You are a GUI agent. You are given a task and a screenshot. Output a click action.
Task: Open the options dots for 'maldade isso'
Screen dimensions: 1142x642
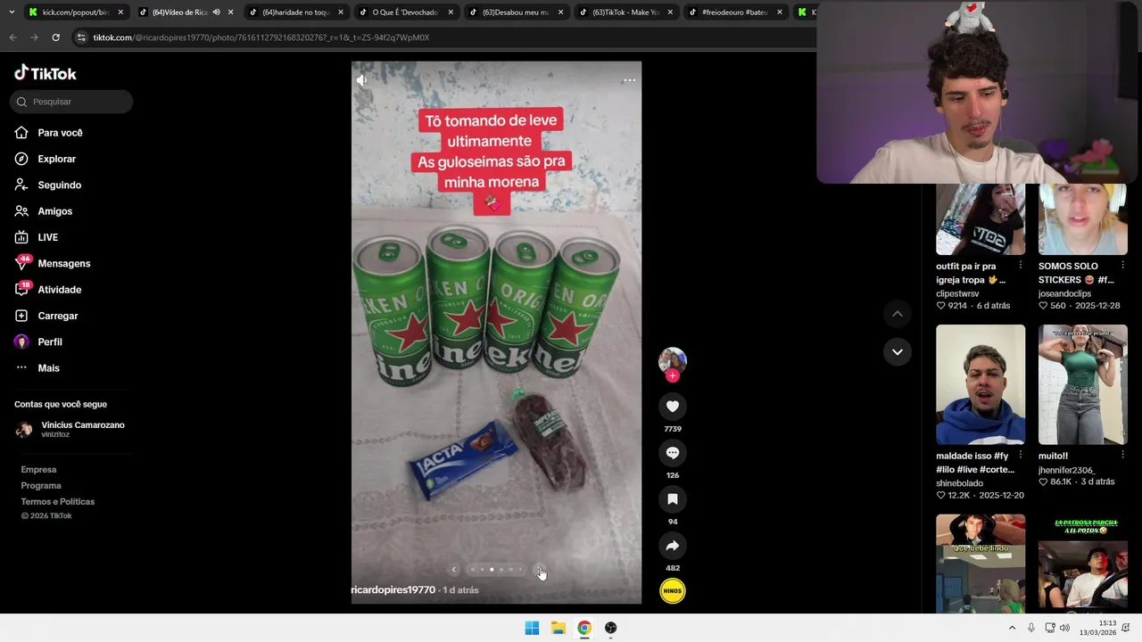click(x=1021, y=456)
